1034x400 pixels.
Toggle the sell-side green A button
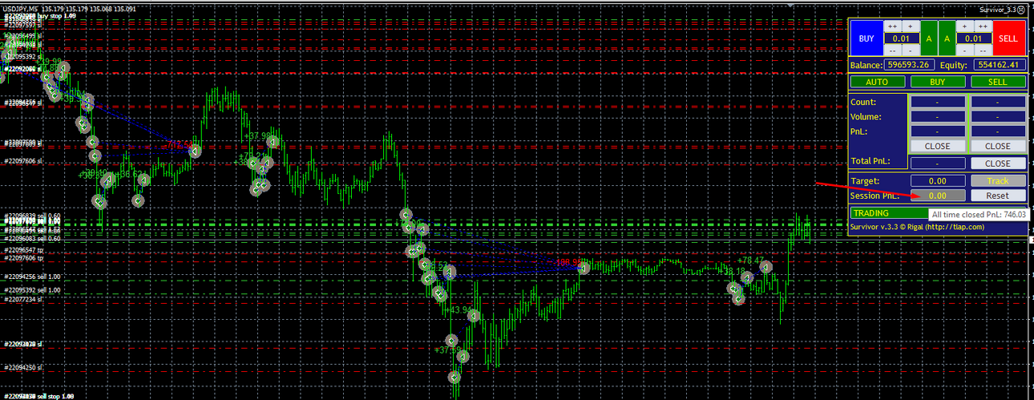[x=947, y=38]
